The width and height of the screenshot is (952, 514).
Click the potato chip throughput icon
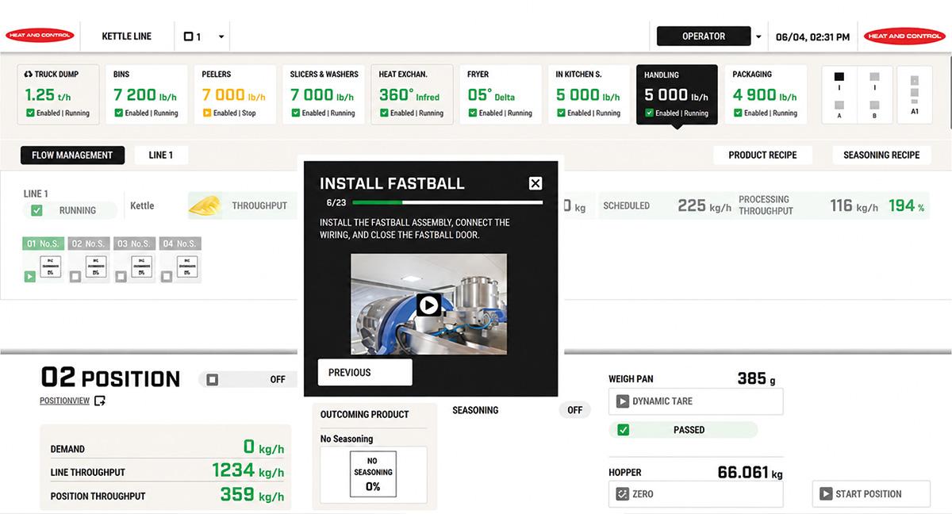[205, 206]
